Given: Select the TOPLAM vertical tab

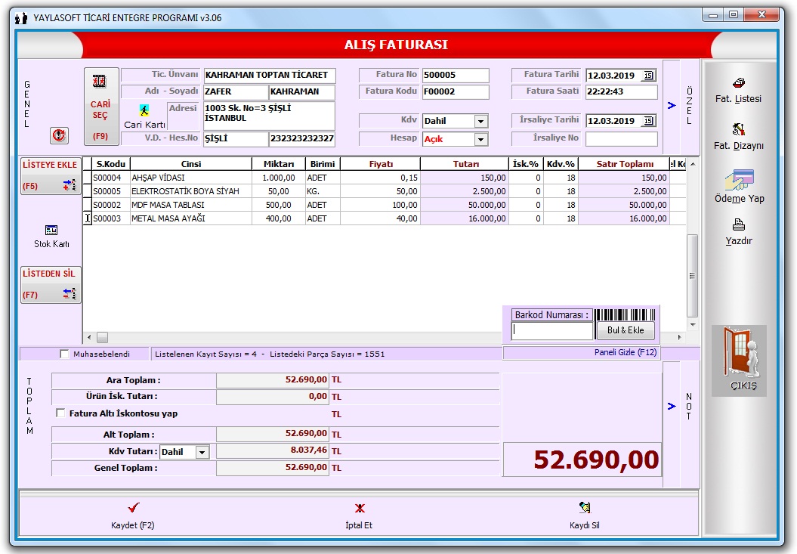Looking at the screenshot, I should click(29, 406).
